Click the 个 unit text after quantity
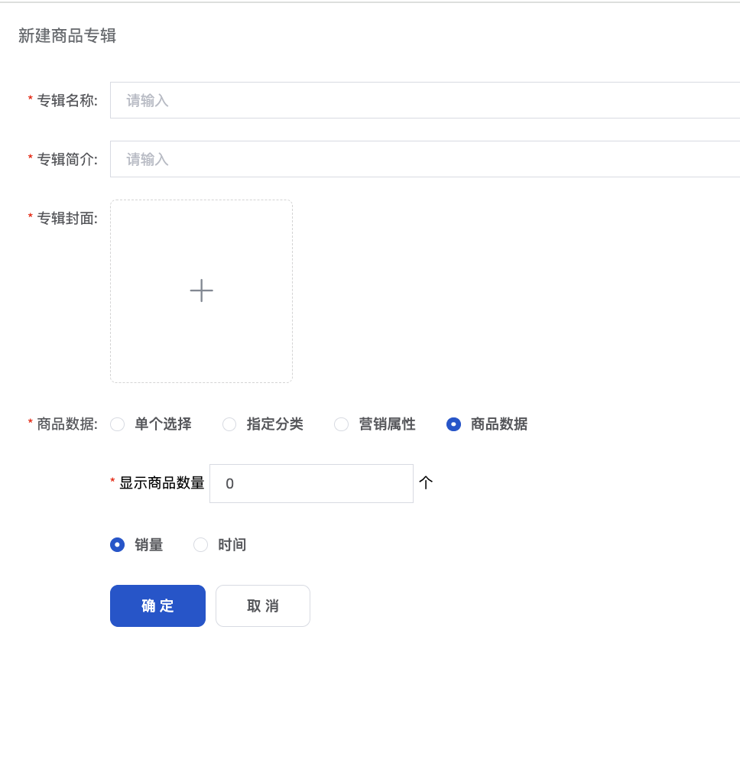Viewport: 740px width, 763px height. pyautogui.click(x=426, y=482)
